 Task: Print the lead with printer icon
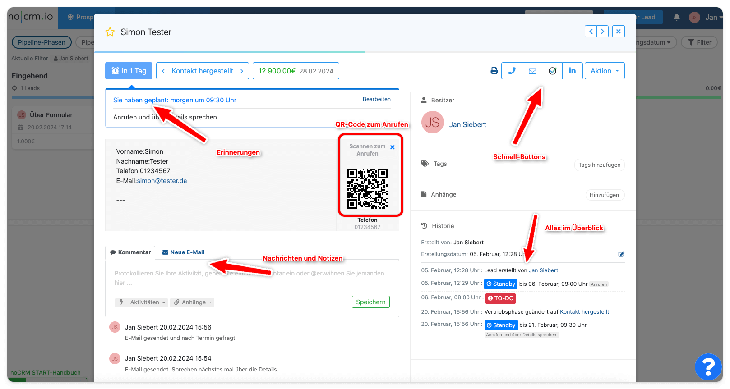[494, 71]
